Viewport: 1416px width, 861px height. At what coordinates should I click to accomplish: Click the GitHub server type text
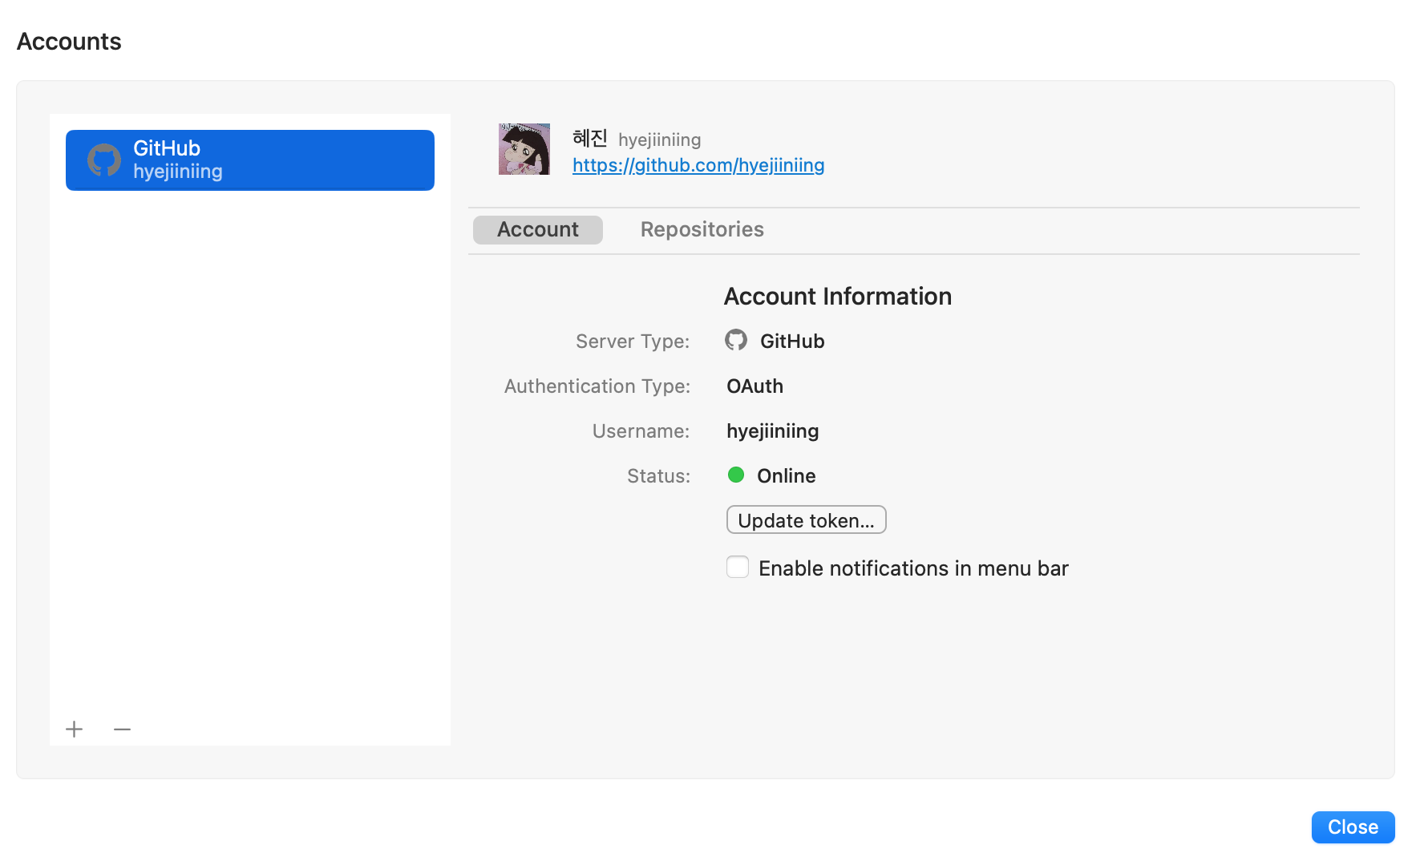click(792, 342)
